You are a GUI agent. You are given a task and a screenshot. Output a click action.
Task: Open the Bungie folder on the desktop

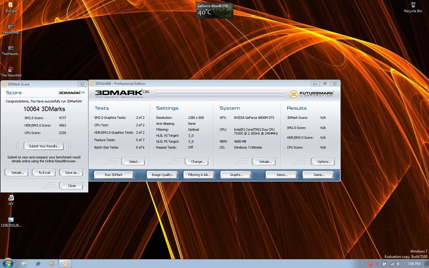click(x=11, y=7)
